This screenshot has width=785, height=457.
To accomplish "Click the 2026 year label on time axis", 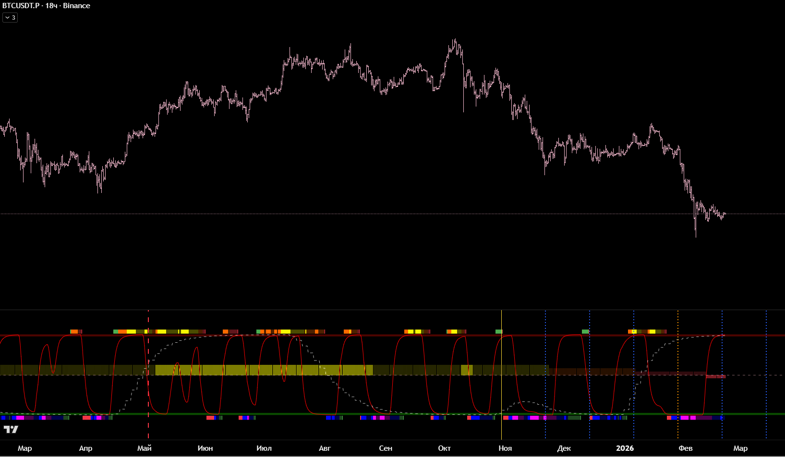I will pyautogui.click(x=625, y=448).
